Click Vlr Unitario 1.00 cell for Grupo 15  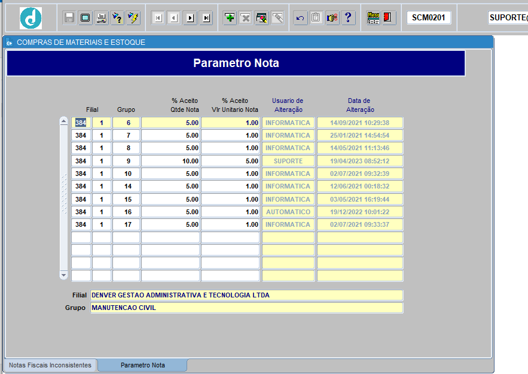point(230,199)
